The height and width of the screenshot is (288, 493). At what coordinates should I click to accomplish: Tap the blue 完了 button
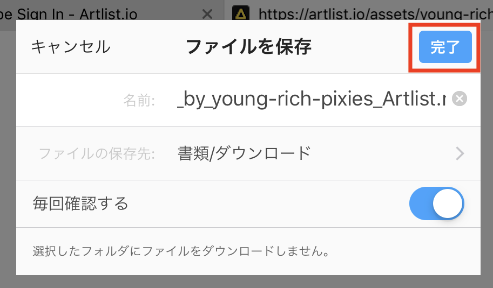445,47
